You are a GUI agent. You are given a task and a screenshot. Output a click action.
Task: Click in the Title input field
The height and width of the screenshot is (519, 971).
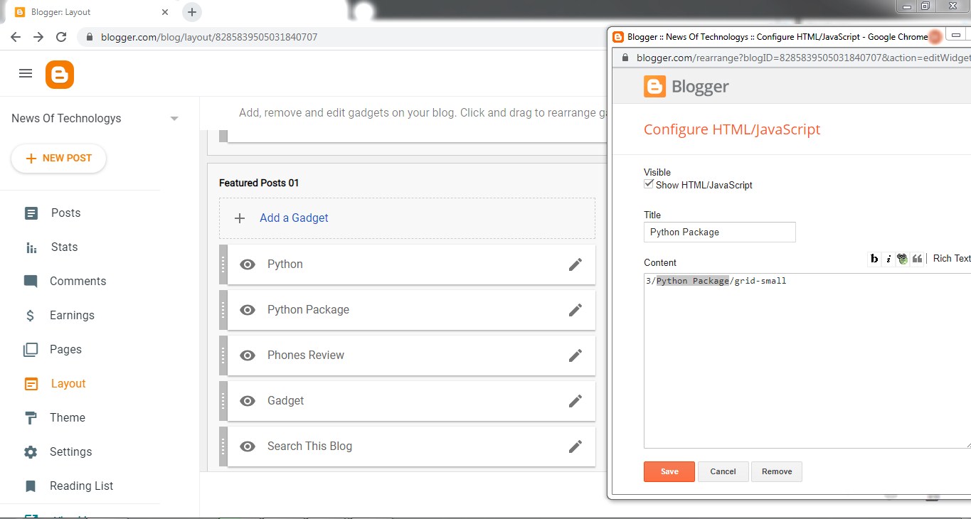click(x=720, y=232)
